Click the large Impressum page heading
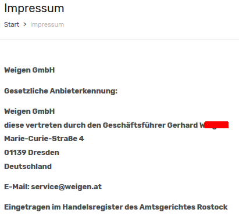Viewport: 239px width, 220px height. tap(34, 9)
